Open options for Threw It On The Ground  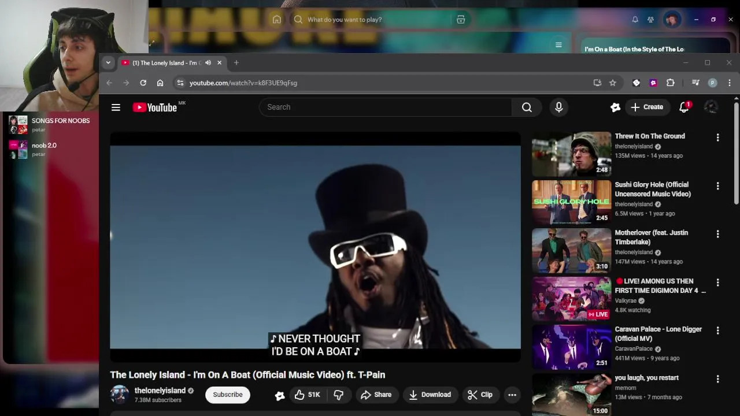[x=717, y=138]
